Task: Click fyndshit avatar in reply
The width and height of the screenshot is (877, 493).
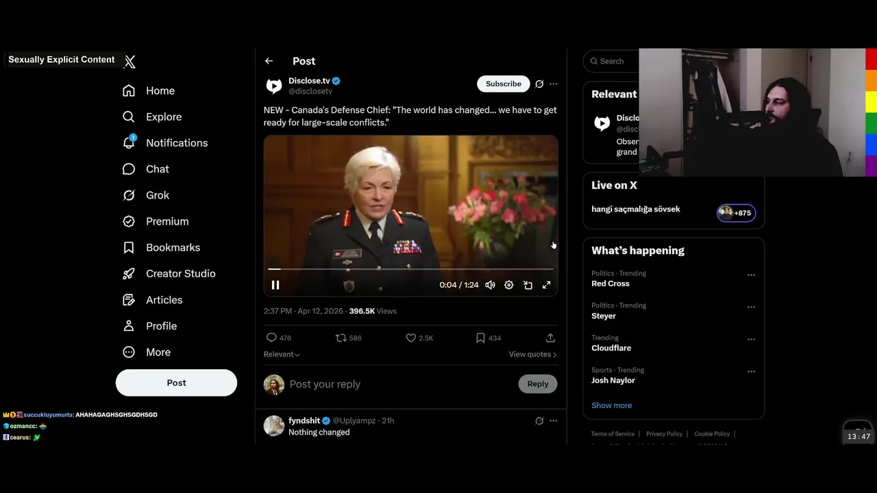Action: [274, 425]
